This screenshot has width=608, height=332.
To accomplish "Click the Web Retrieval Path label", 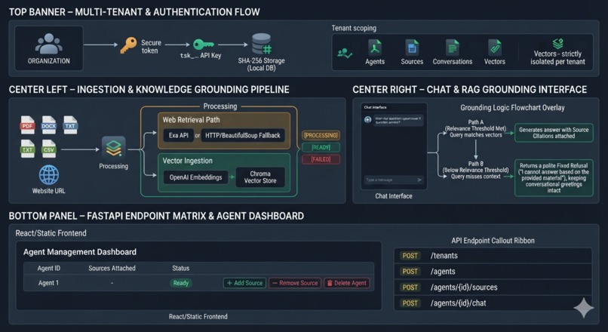I will coord(191,120).
